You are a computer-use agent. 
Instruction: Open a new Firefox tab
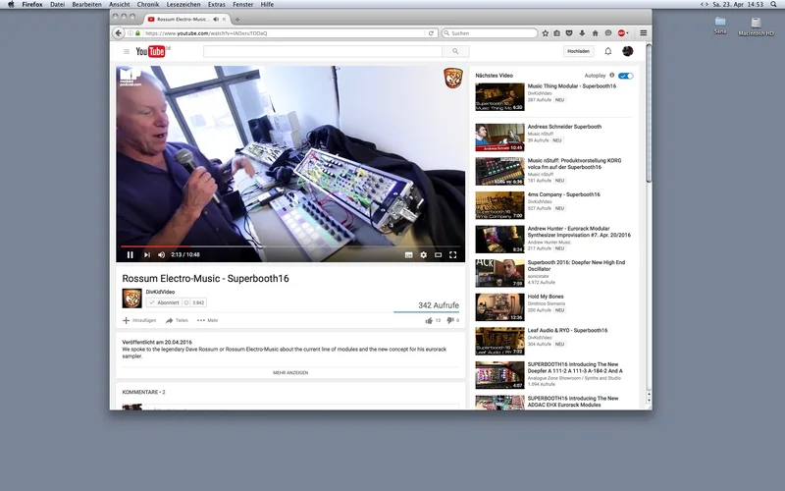click(237, 19)
